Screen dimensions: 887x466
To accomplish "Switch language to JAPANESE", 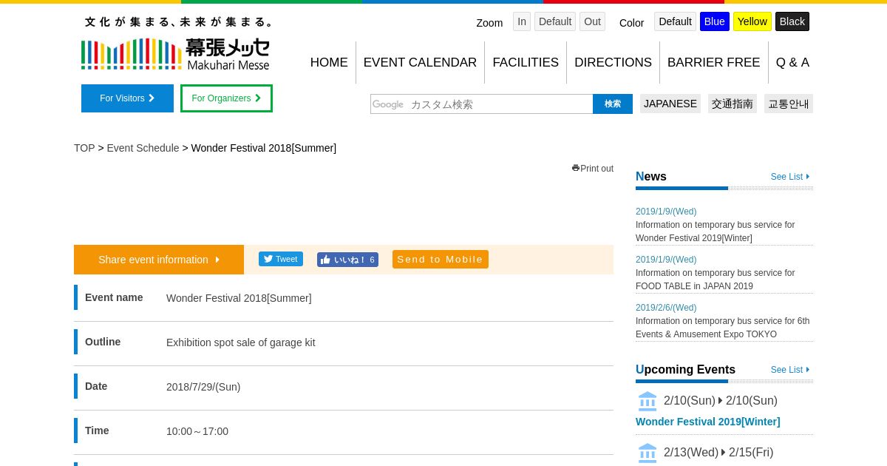I will click(x=670, y=104).
